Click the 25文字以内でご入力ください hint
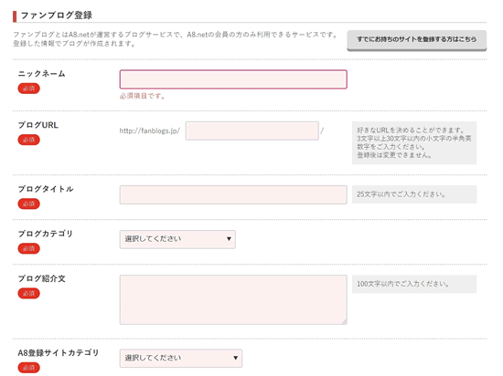Screen dimensions: 503x376 414,194
